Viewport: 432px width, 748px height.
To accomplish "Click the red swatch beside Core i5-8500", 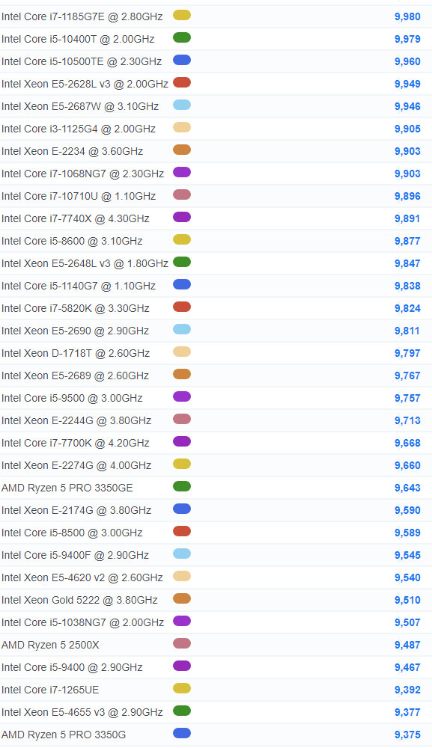I will click(182, 531).
